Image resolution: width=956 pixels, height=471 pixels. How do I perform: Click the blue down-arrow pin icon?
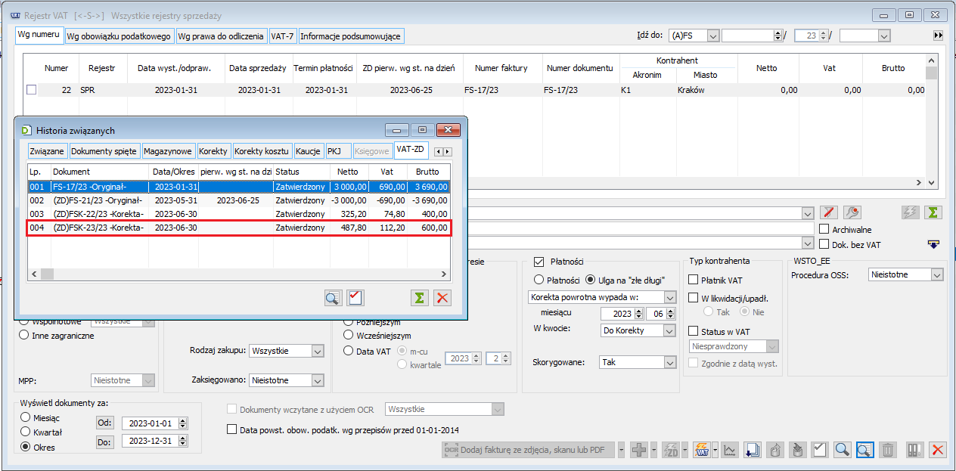click(x=933, y=243)
